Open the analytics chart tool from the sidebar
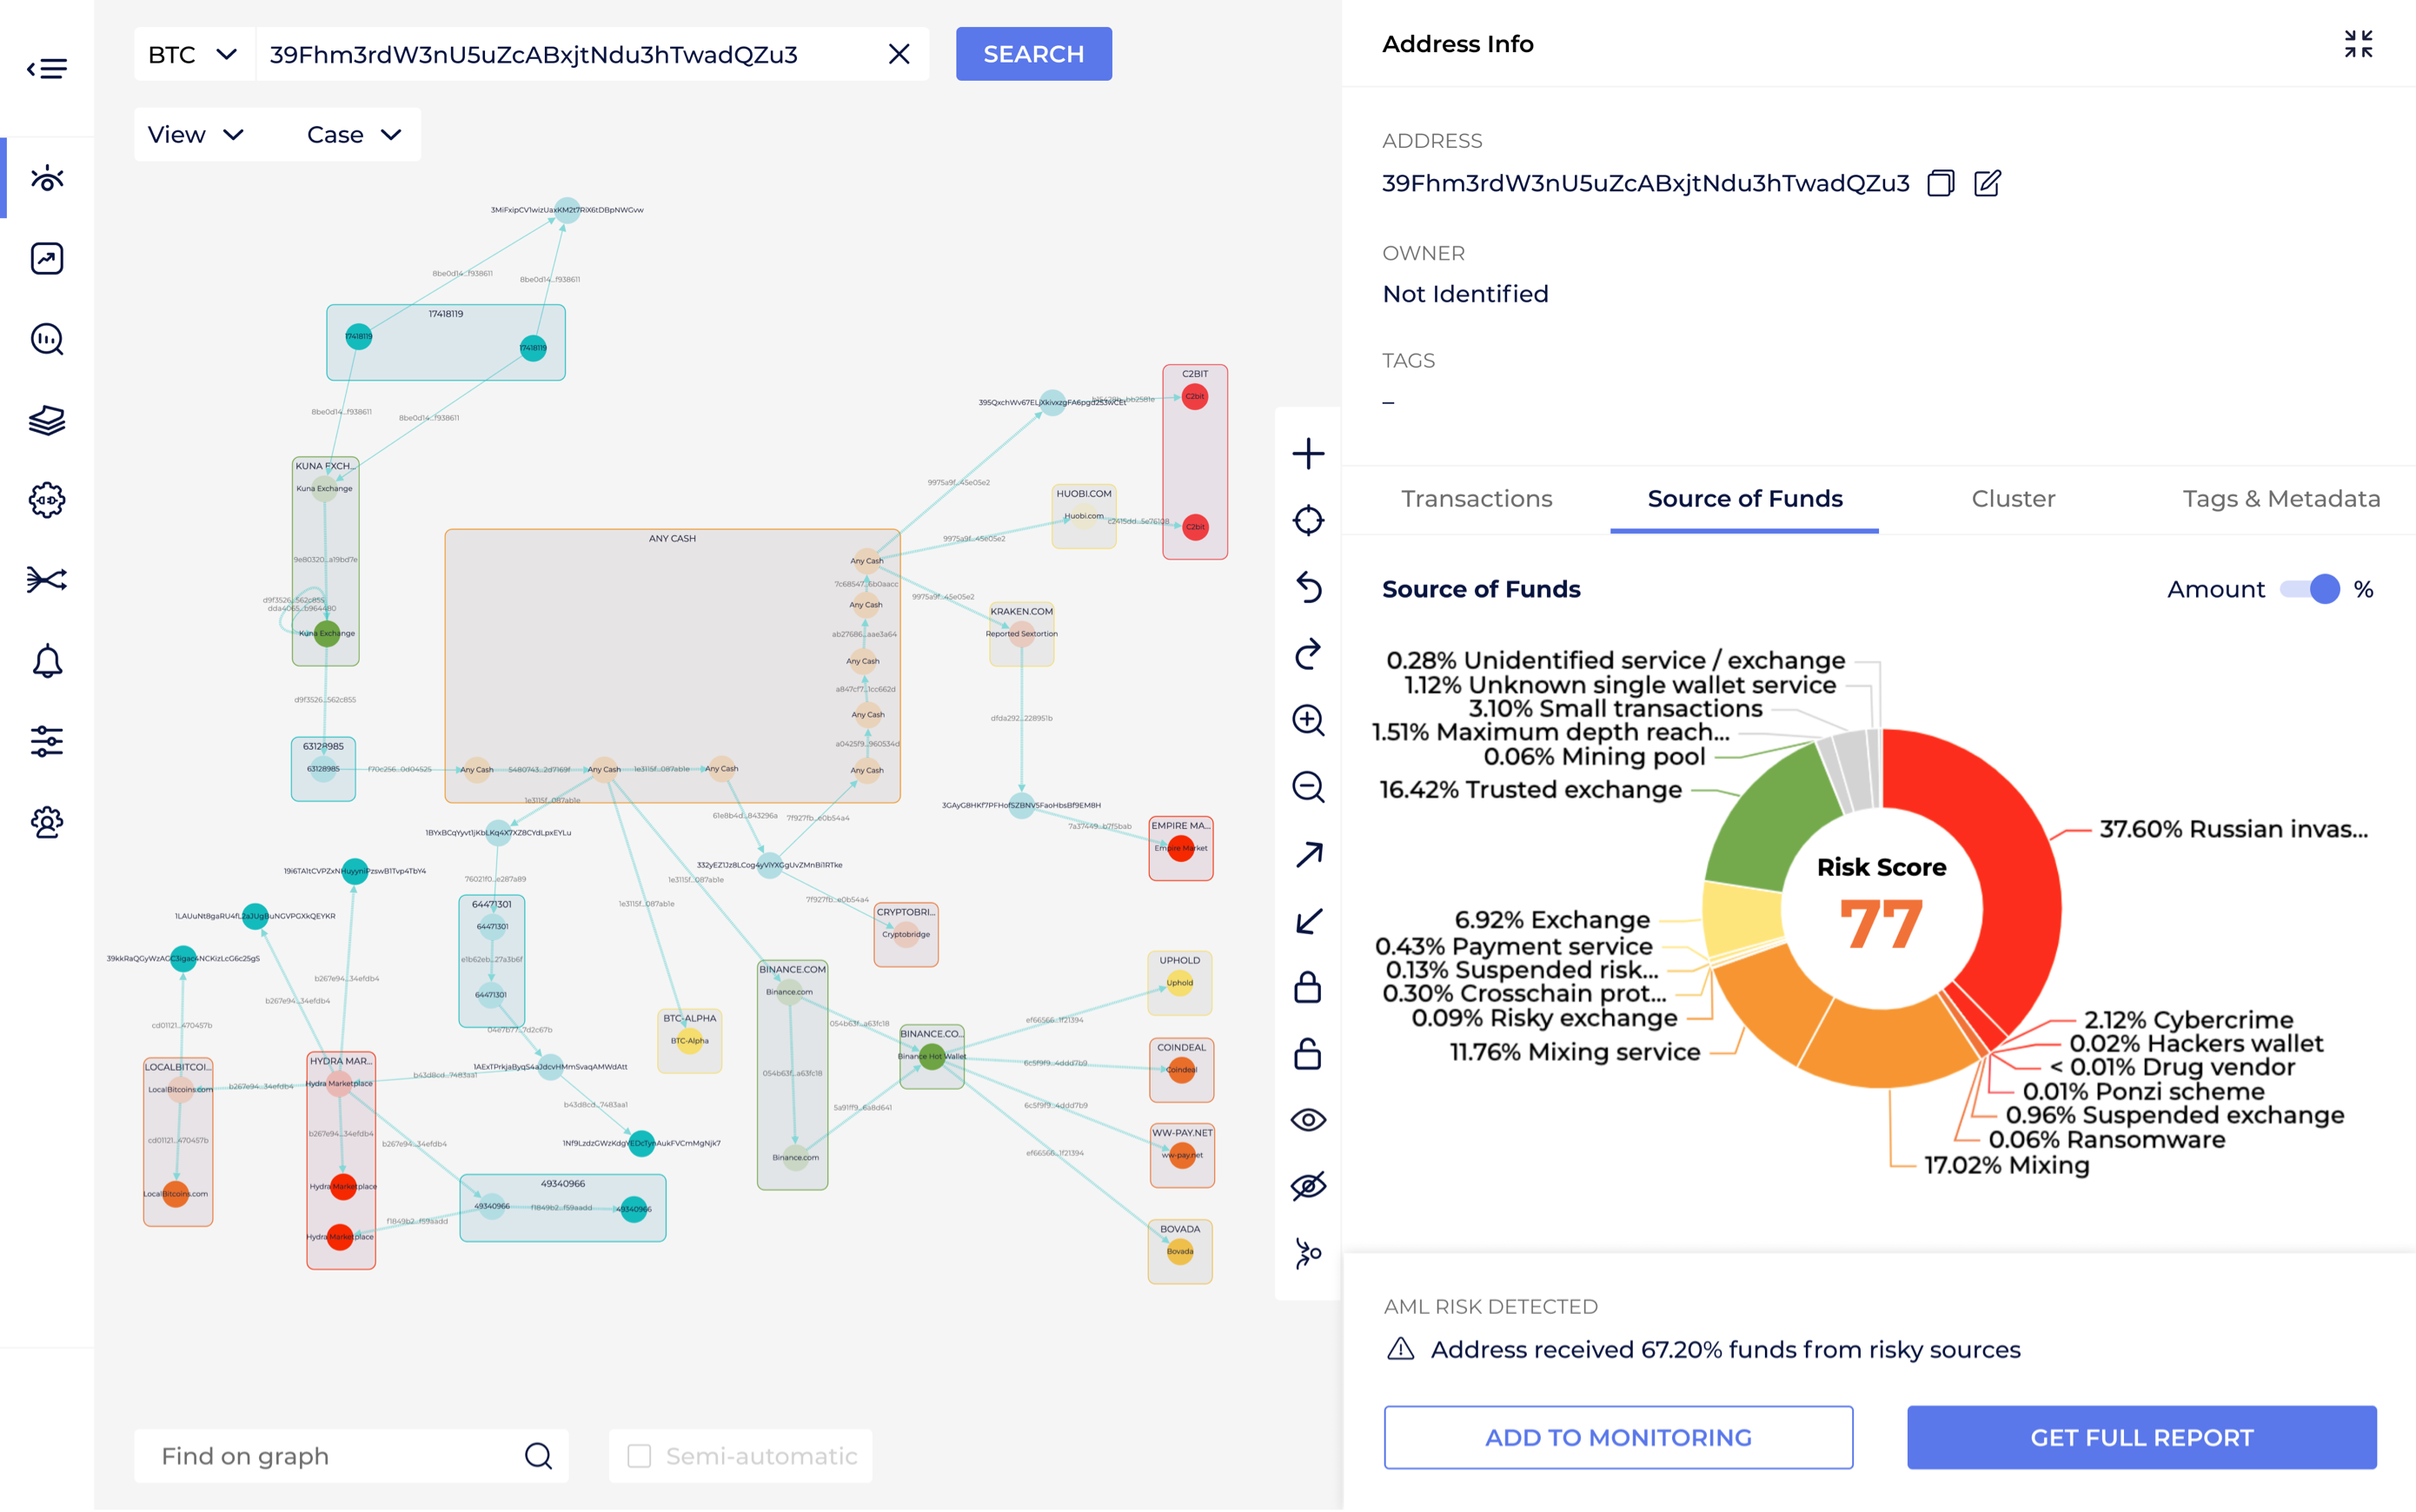This screenshot has height=1512, width=2416. click(47, 258)
